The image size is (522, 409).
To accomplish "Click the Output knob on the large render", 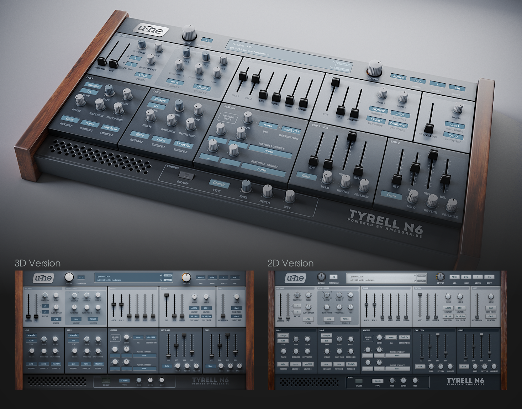I will [x=375, y=68].
